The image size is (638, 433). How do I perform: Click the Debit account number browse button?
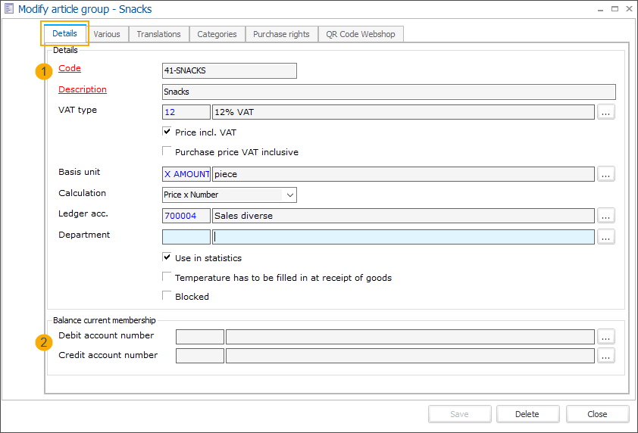point(606,336)
